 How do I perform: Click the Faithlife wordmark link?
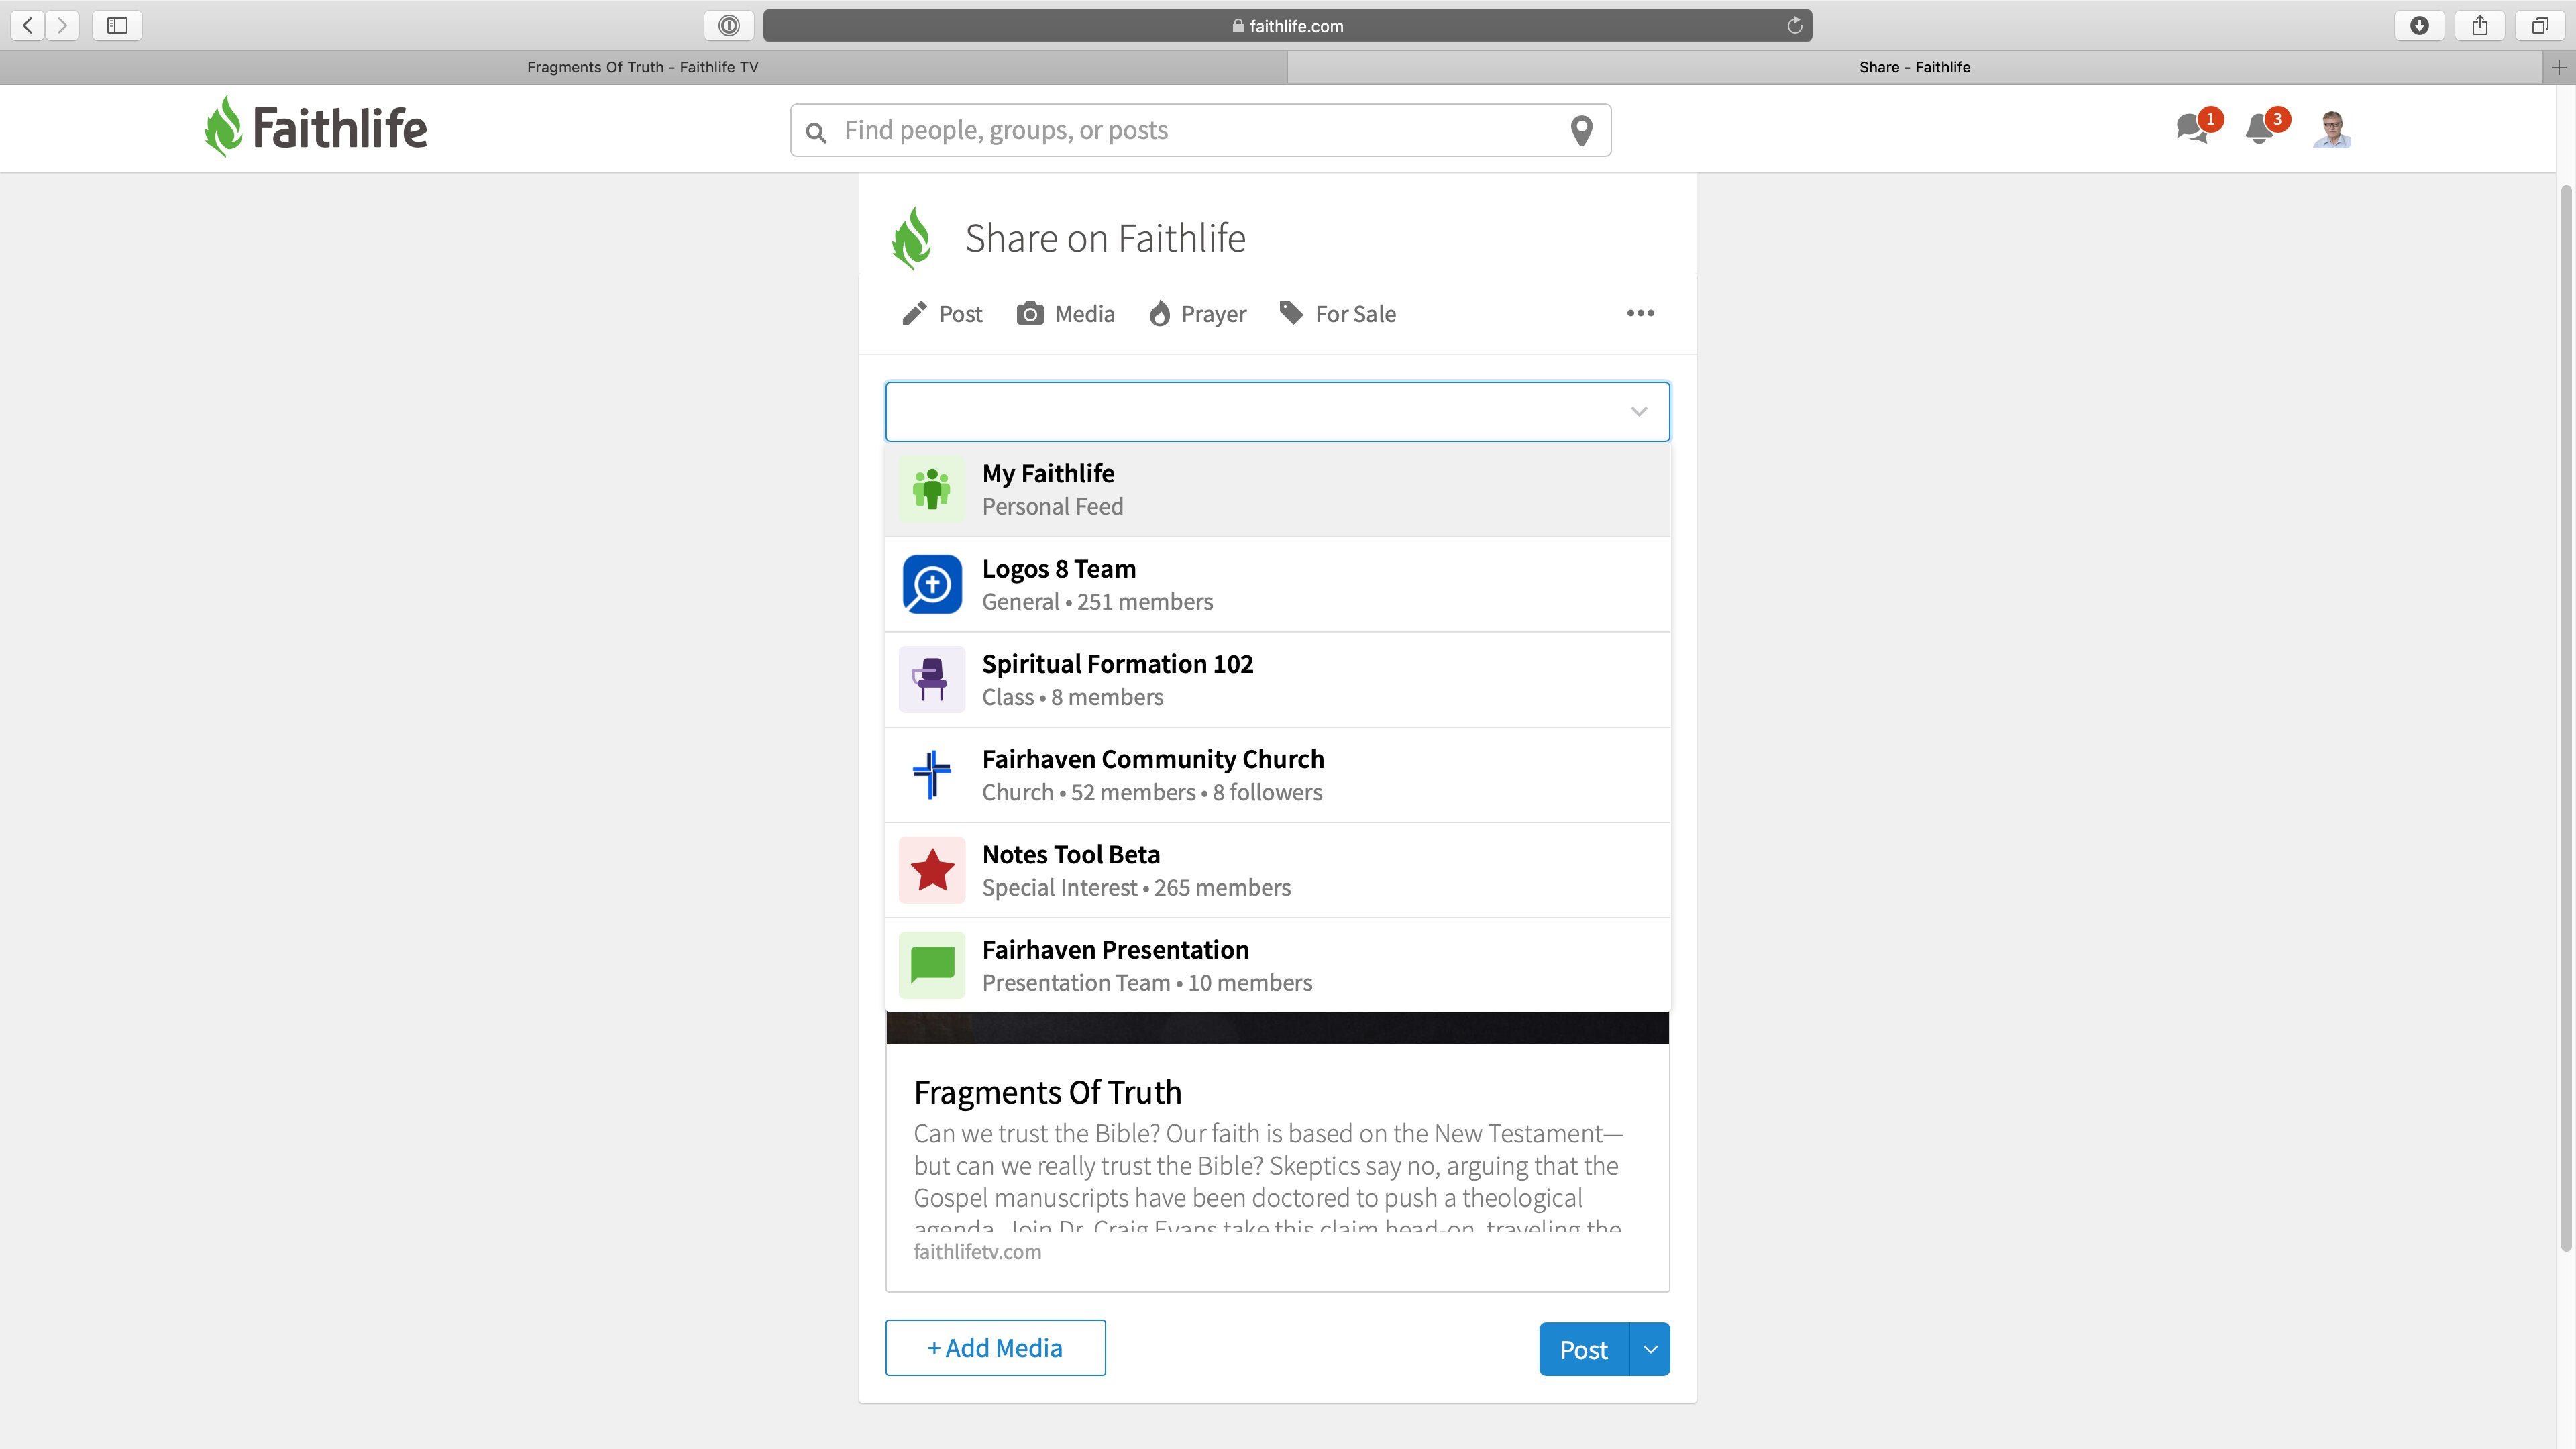(339, 128)
